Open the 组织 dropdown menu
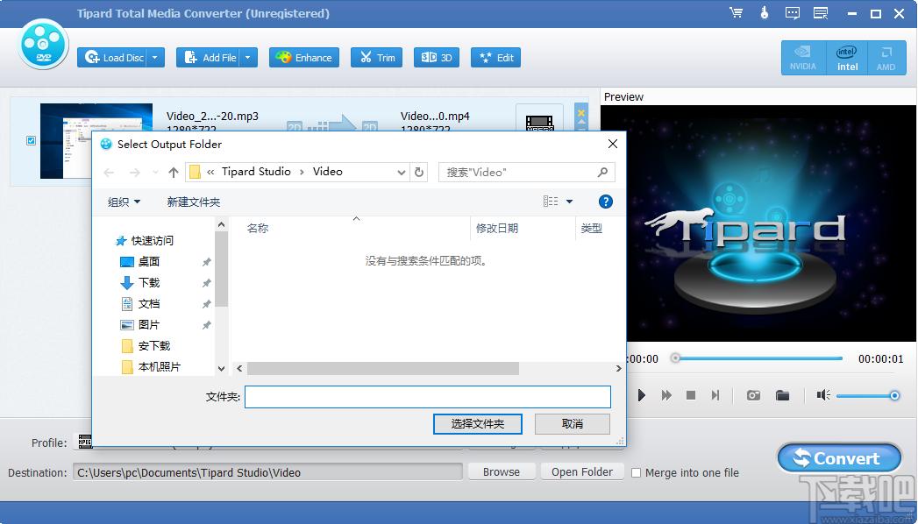 coord(124,202)
